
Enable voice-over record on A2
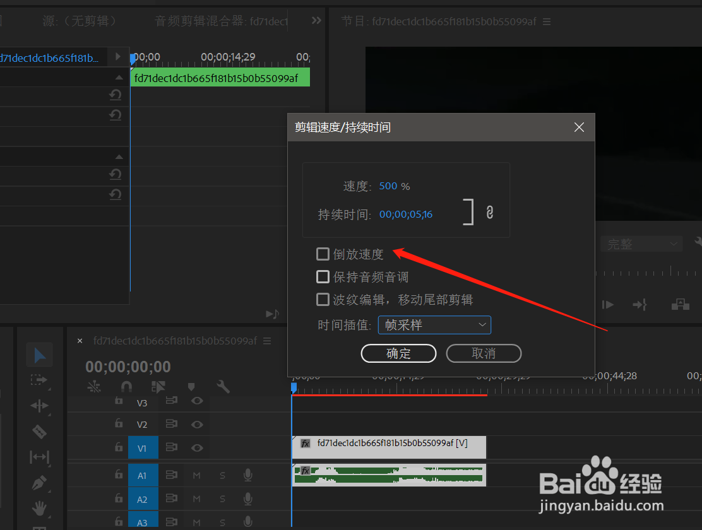pyautogui.click(x=247, y=498)
